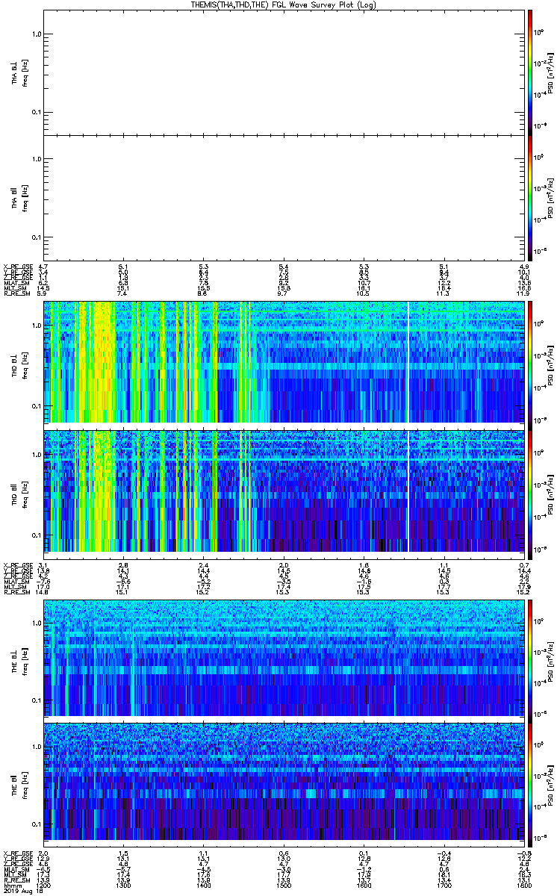Select the empty THA BII spectrogram panel

pos(284,198)
